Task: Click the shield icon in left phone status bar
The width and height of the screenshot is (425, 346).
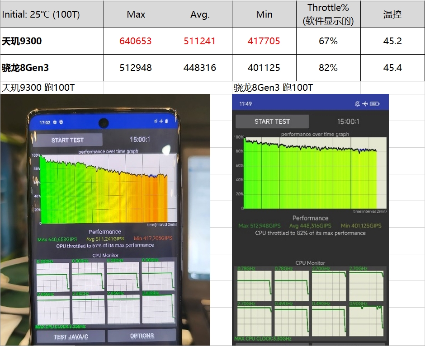Action: 61,122
